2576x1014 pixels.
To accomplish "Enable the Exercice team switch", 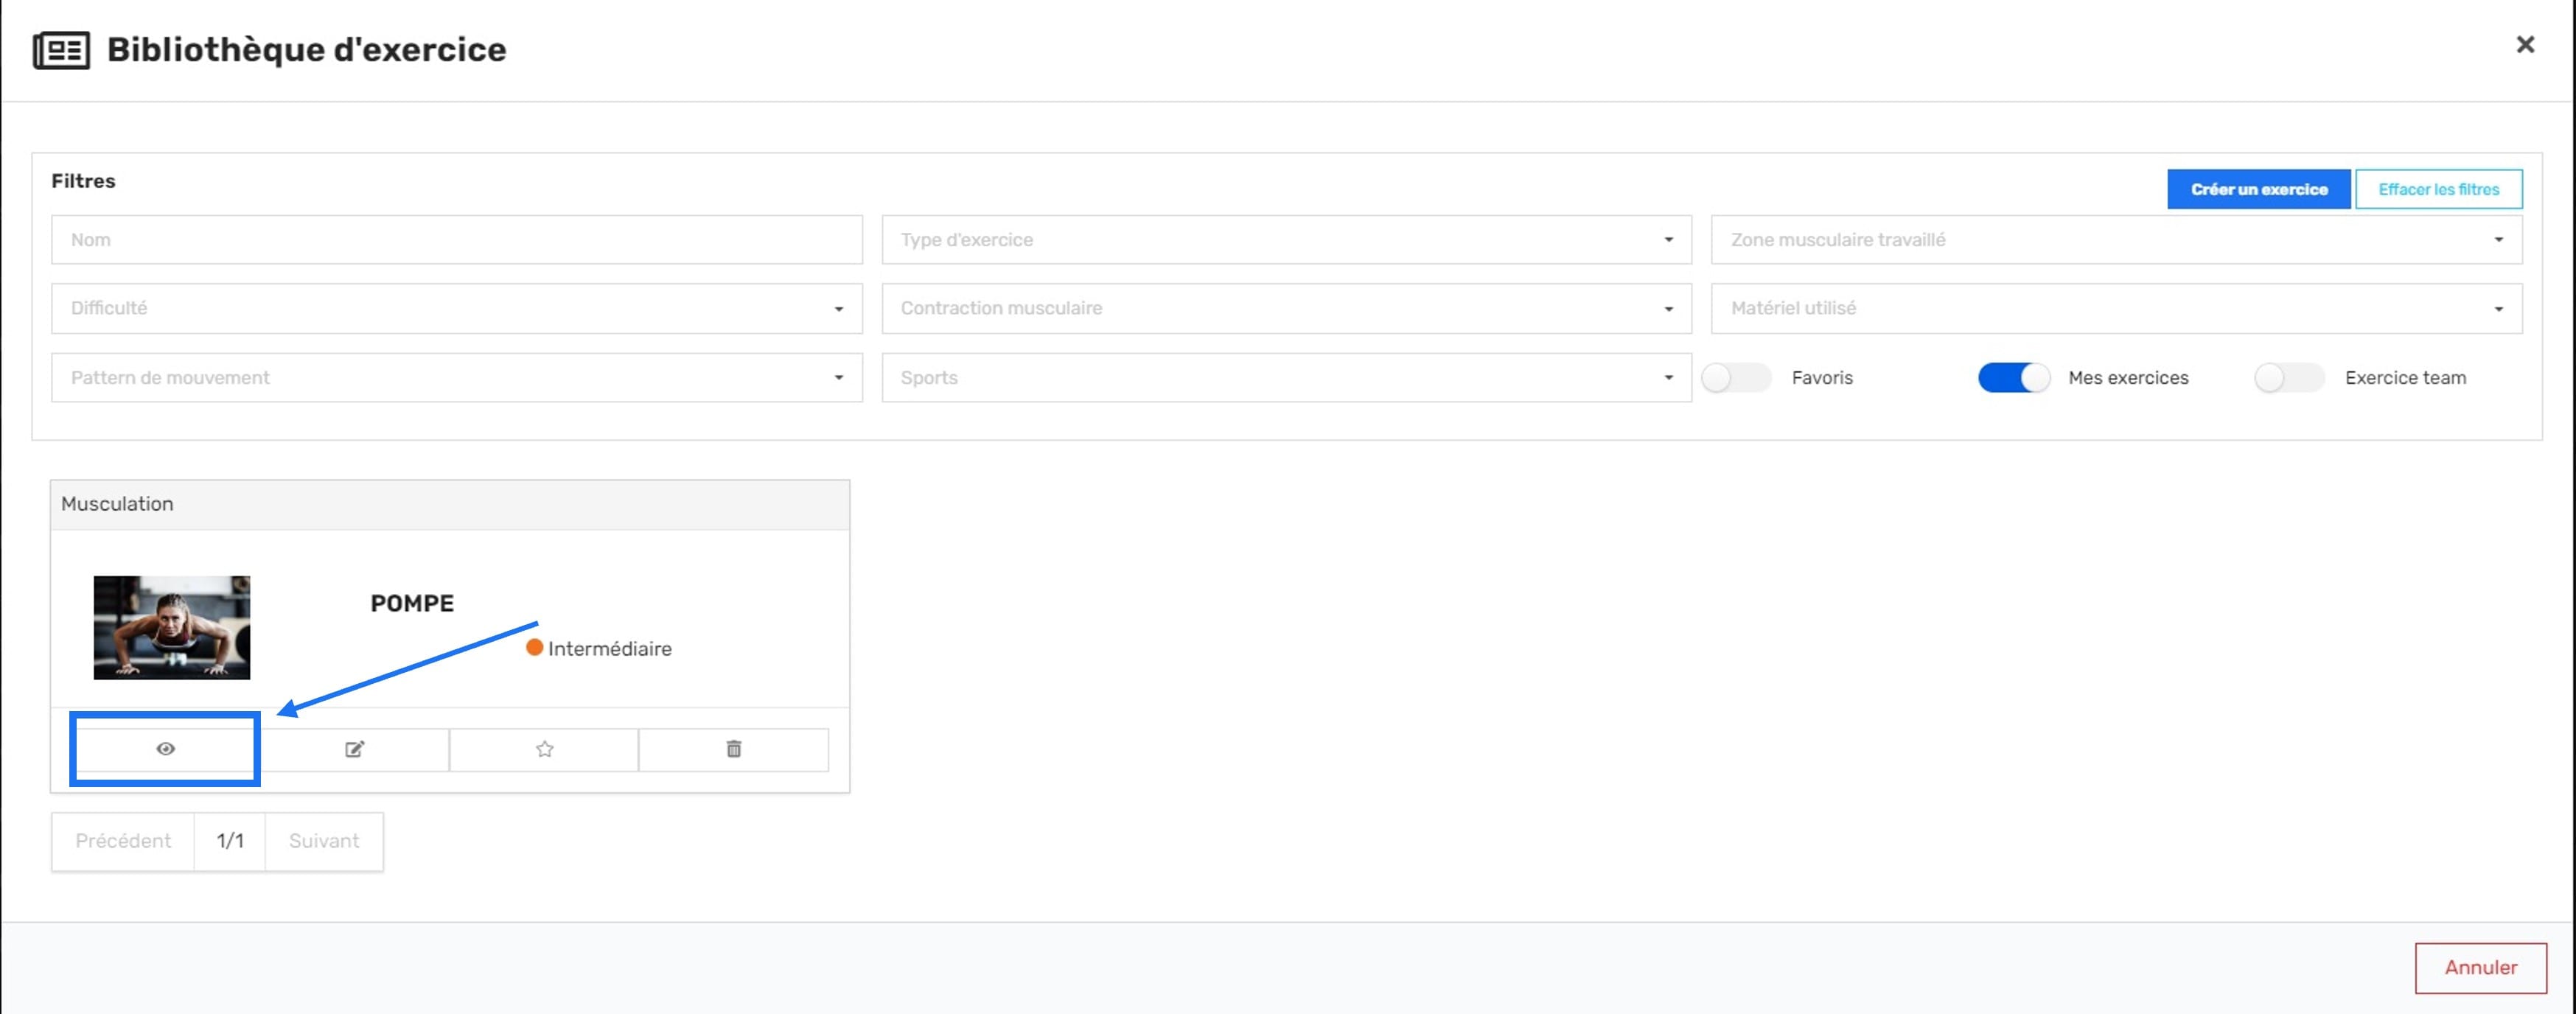I will click(2289, 378).
